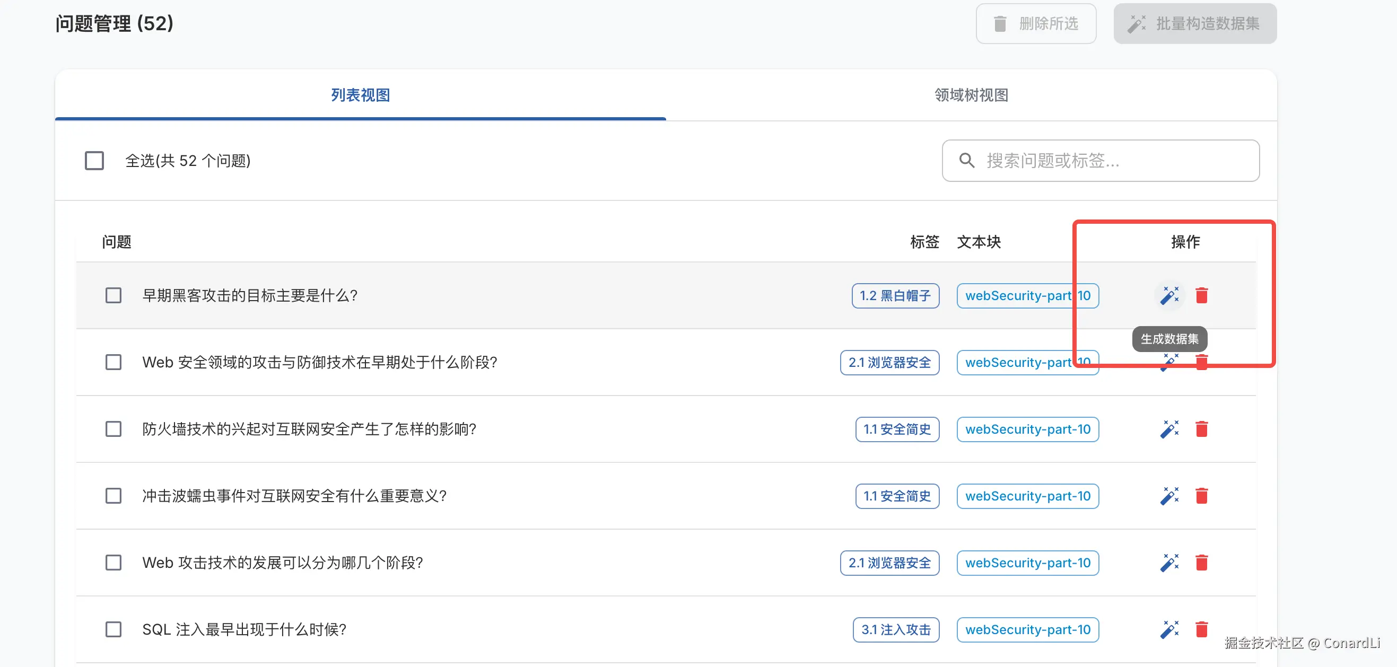Click the 1.2 黑白帽子 tag chip
This screenshot has width=1397, height=667.
point(895,295)
